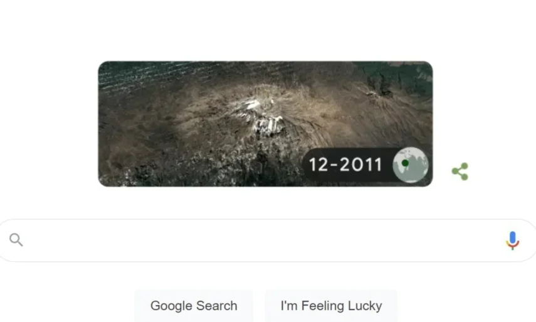The height and width of the screenshot is (322, 536).
Task: Click the globe icon in doodle corner
Action: [410, 164]
